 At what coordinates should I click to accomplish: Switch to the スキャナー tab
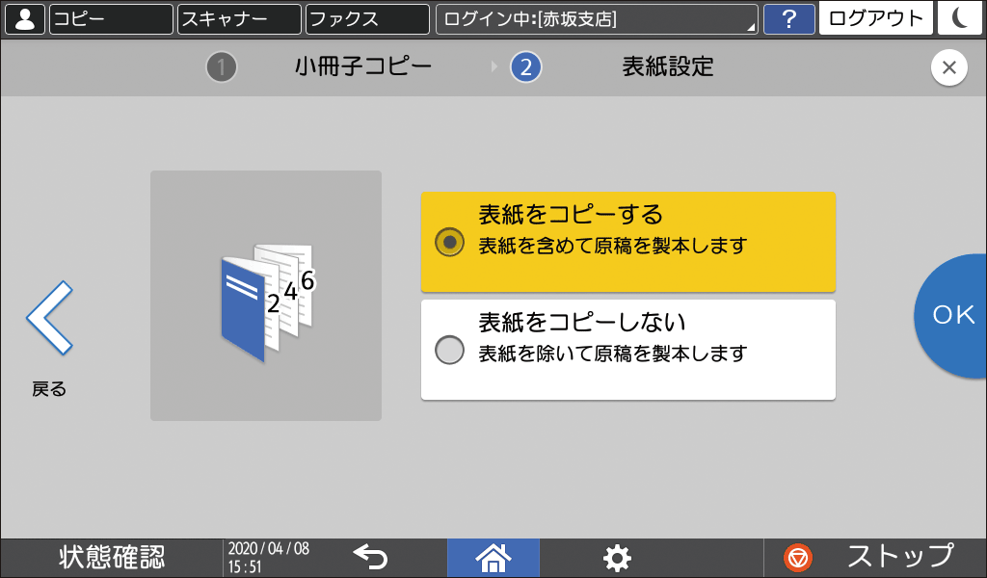point(238,18)
